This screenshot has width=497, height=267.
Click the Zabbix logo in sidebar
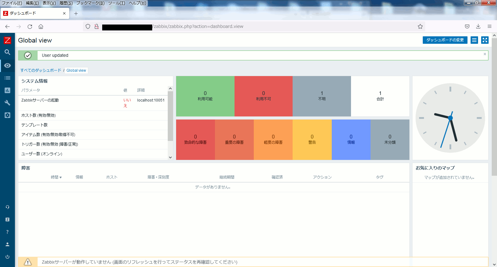(x=7, y=40)
